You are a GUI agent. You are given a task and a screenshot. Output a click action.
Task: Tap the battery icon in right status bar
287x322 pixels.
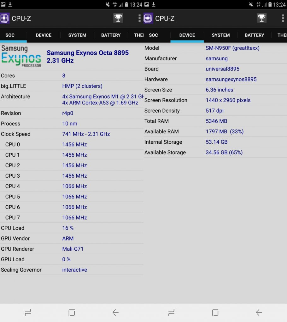(x=270, y=4)
